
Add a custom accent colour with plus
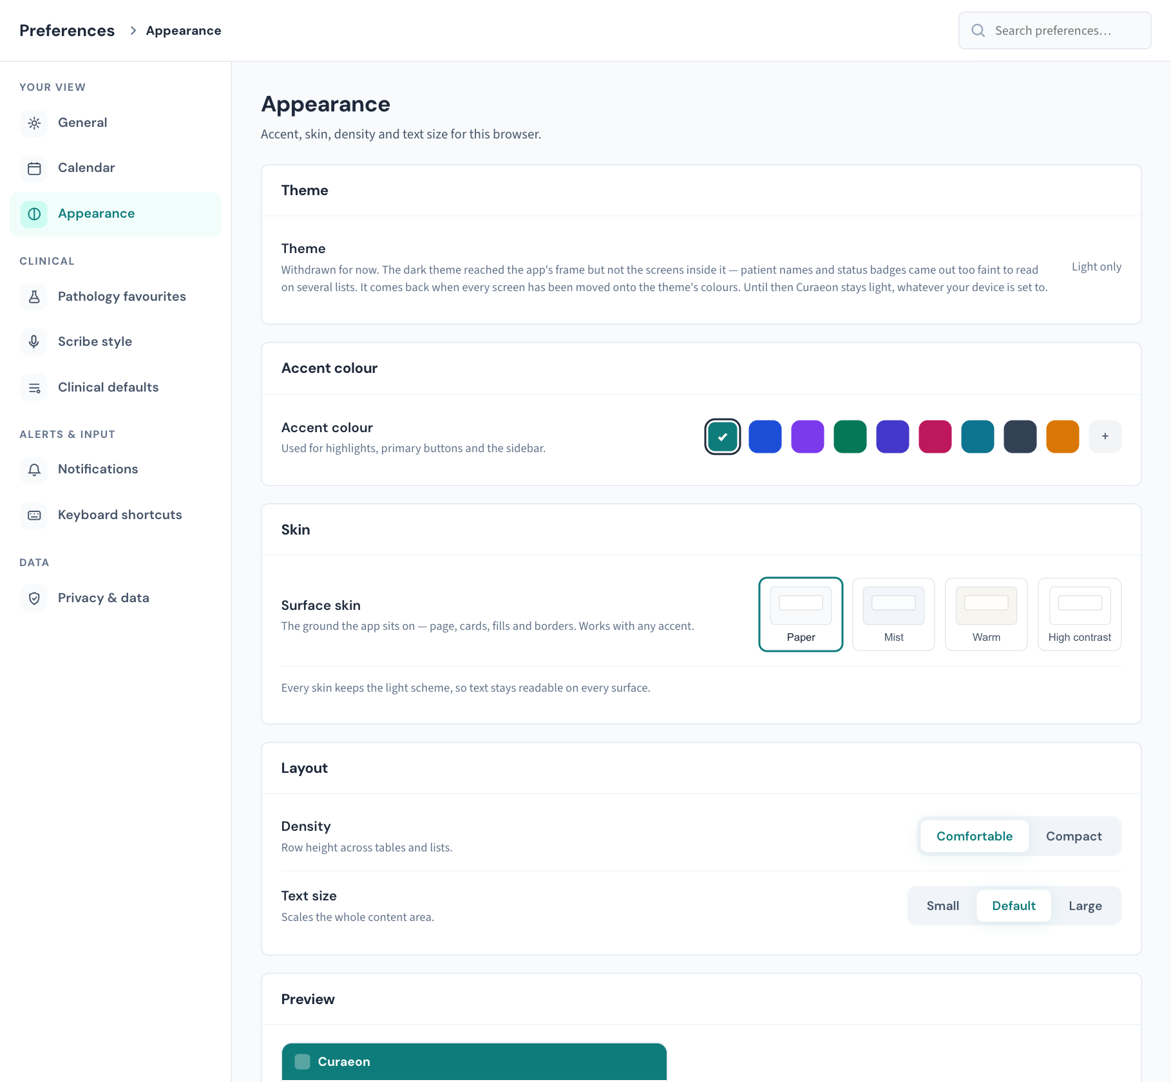(x=1105, y=437)
